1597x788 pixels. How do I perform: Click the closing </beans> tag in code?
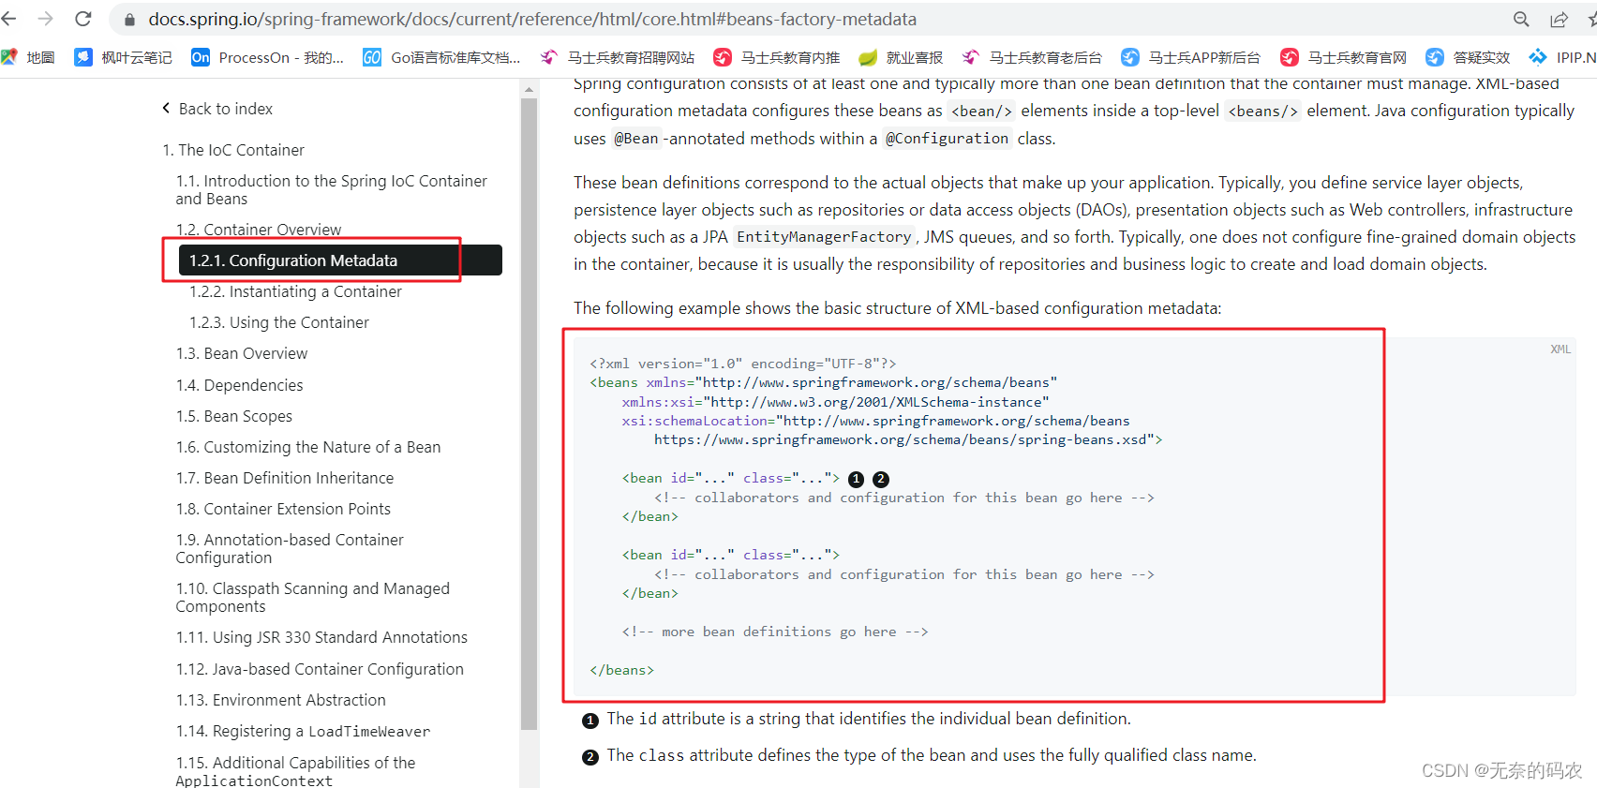click(x=621, y=670)
